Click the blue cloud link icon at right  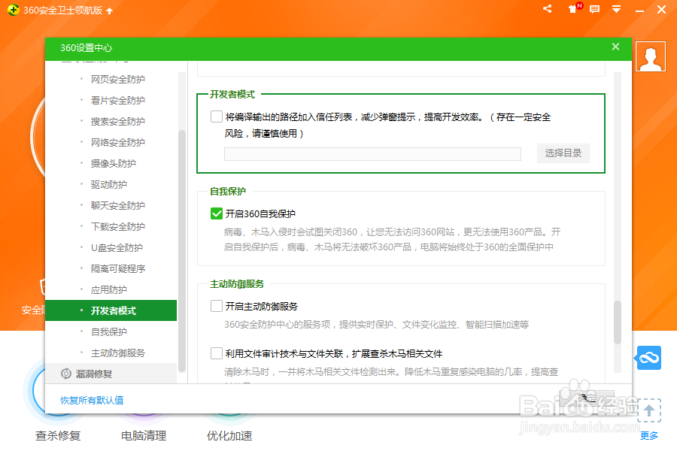coord(648,358)
